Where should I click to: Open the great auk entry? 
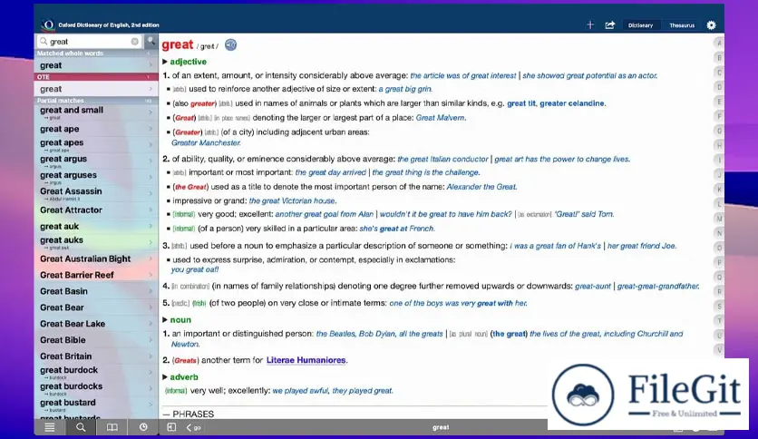96,226
